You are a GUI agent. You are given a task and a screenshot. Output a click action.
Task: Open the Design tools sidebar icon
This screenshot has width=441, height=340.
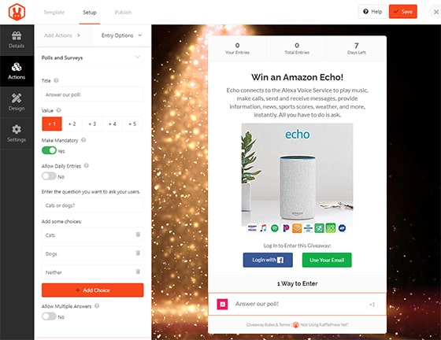point(17,102)
